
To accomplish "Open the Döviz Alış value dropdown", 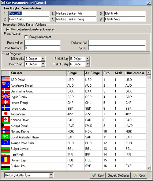I will (x=43, y=59).
